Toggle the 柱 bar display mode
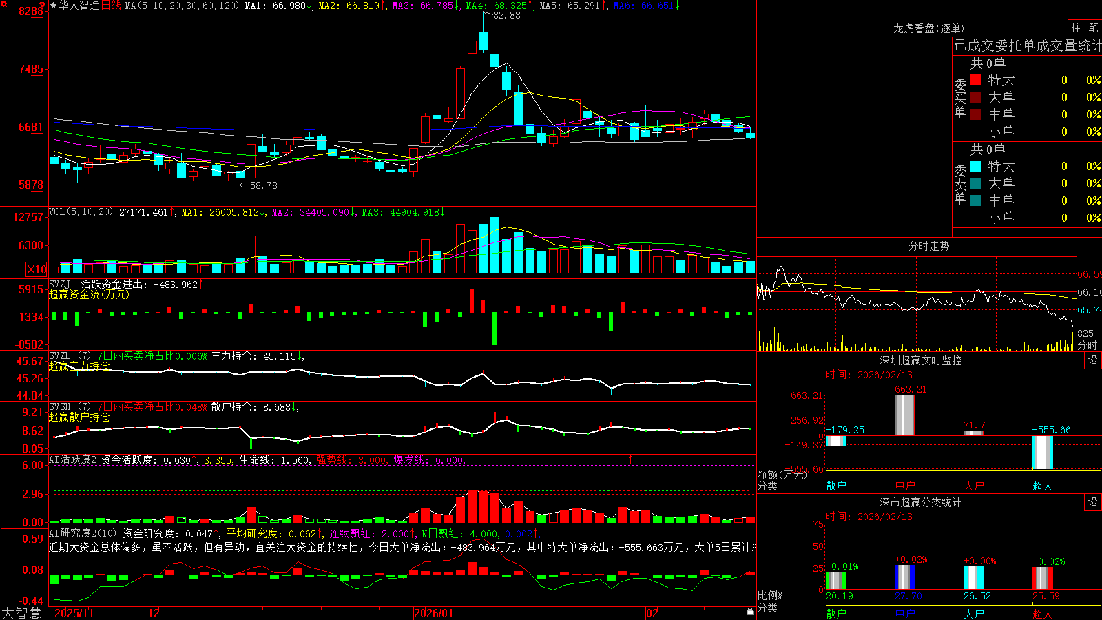The height and width of the screenshot is (620, 1102). [1076, 28]
